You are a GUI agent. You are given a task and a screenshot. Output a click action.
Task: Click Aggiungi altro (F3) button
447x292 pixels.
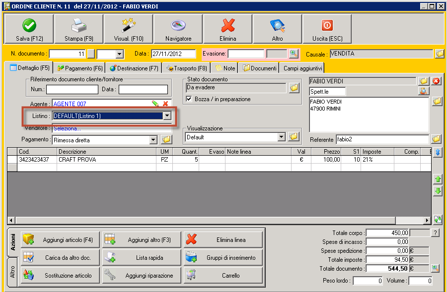(x=142, y=239)
